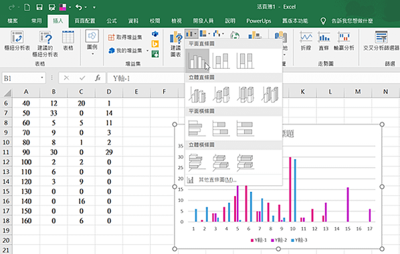Image resolution: width=400 pixels, height=254 pixels.
Task: Insert a 輸贏分析 win/loss sparkline
Action: click(344, 41)
